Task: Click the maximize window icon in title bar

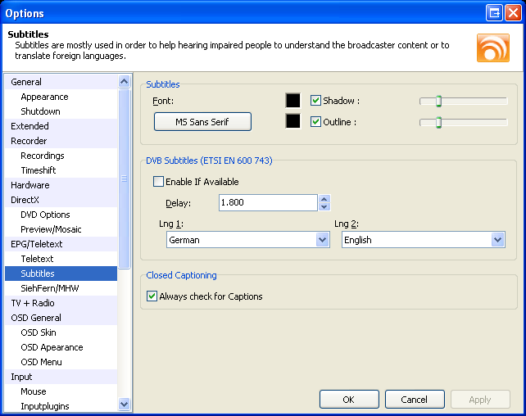Action: 494,12
